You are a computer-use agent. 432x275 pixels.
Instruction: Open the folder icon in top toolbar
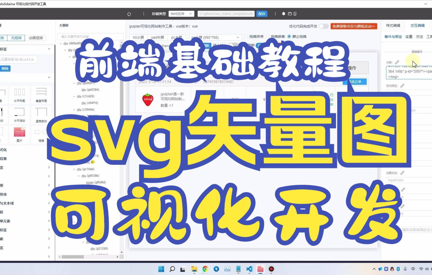(290, 14)
